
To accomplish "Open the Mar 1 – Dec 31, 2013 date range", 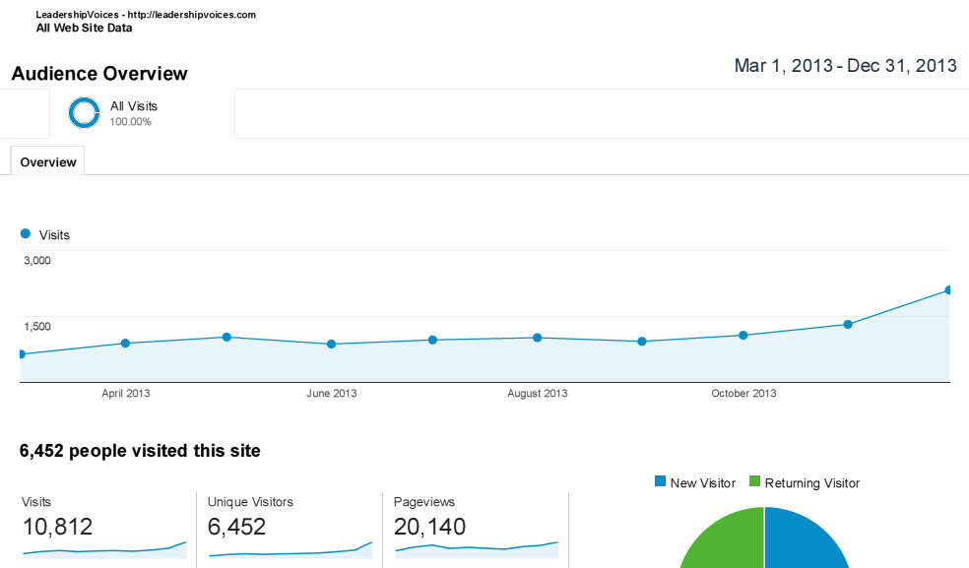I will (x=845, y=66).
